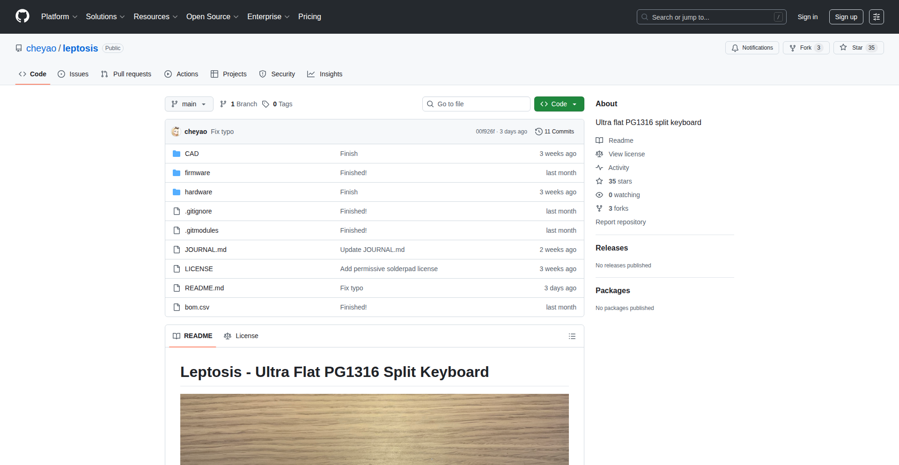Click commit hash 00f926f

coord(485,132)
